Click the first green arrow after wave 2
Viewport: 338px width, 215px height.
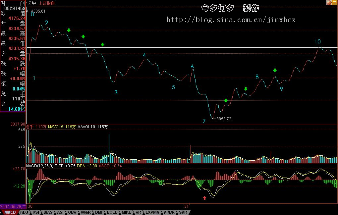tap(69, 30)
